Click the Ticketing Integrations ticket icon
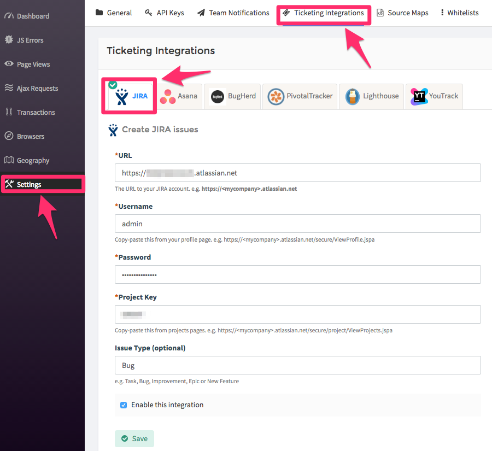492x451 pixels. pos(286,13)
